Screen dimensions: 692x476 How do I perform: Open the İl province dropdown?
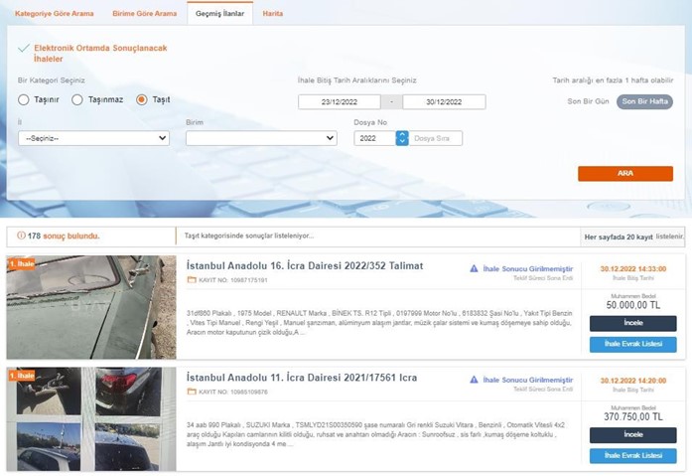pyautogui.click(x=94, y=138)
